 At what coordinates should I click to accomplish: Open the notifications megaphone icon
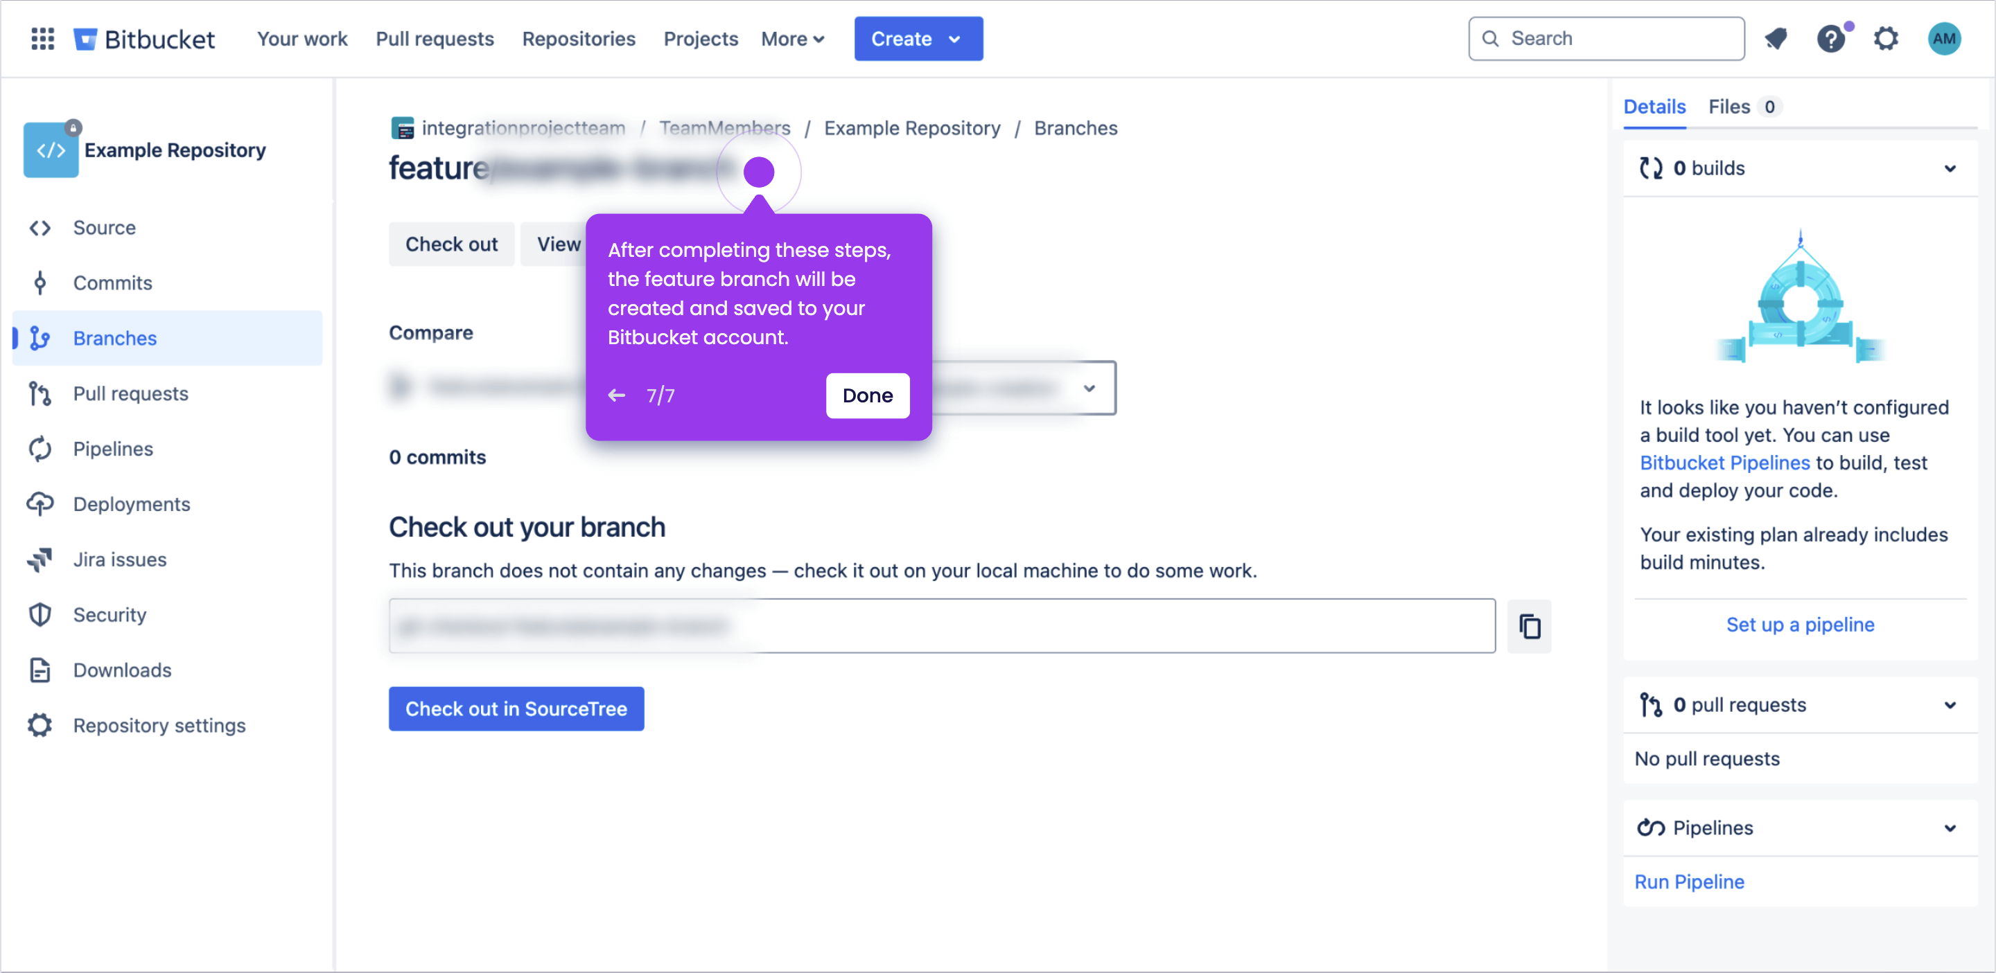(x=1776, y=38)
